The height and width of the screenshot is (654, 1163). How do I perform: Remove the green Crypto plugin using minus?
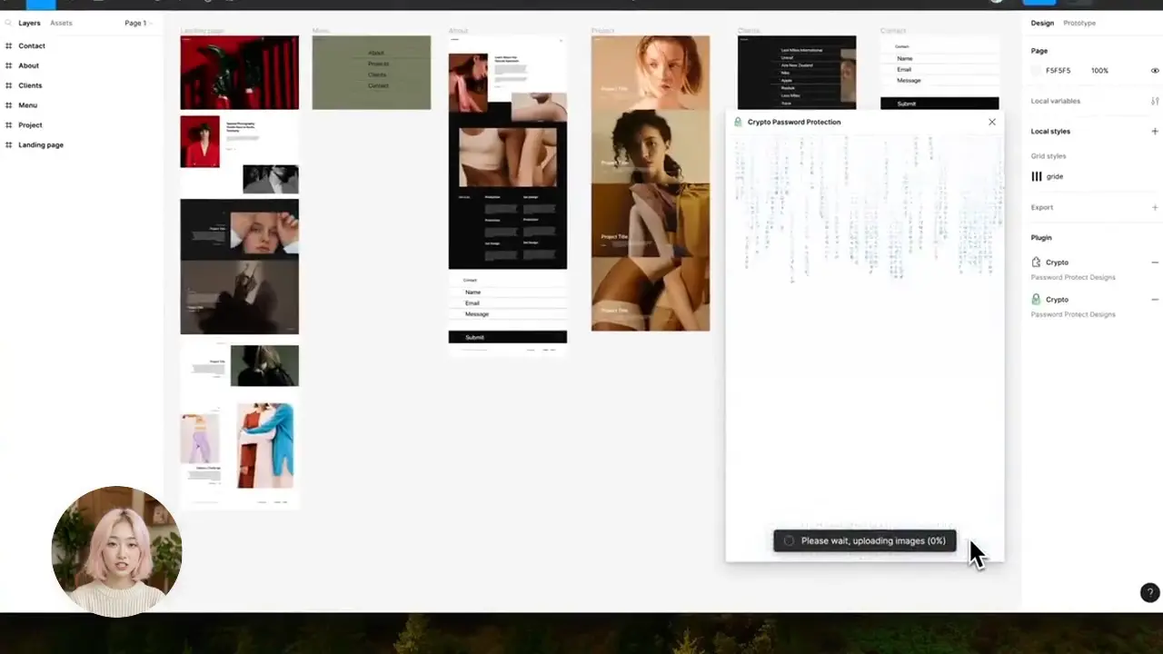pyautogui.click(x=1155, y=299)
